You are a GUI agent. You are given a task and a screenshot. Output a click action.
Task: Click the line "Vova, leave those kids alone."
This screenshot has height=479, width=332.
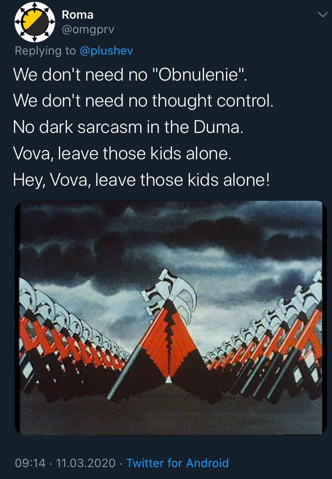(x=123, y=153)
